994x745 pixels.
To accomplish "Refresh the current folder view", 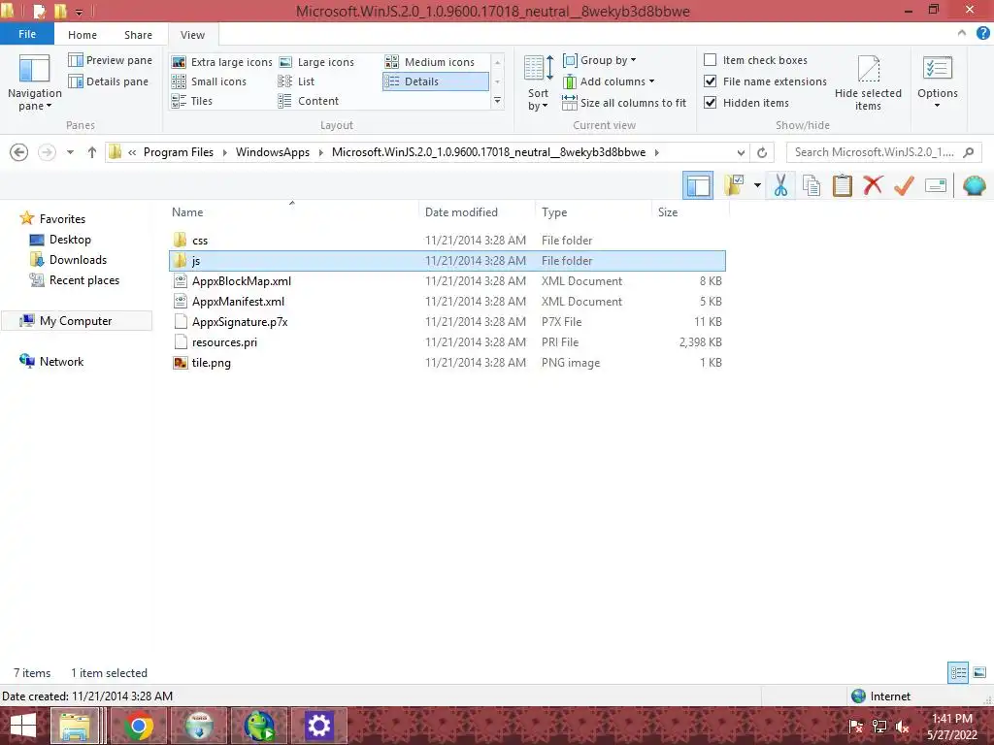I will (762, 152).
